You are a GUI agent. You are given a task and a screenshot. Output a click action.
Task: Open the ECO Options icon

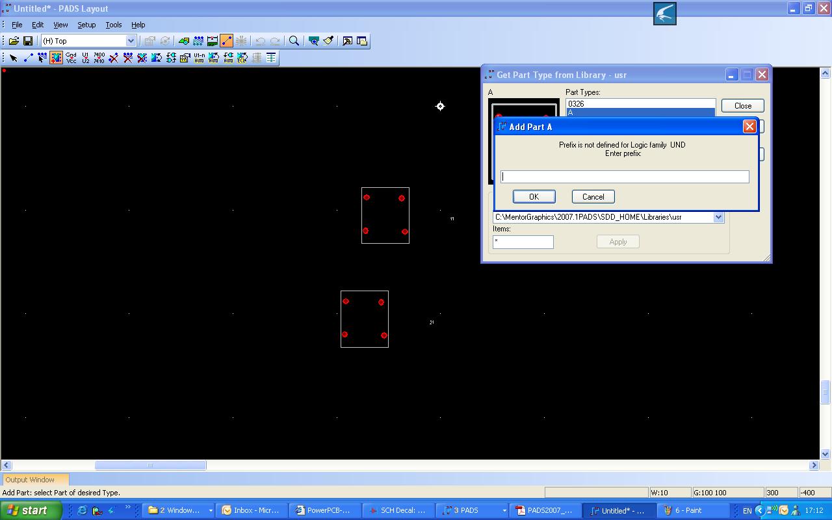click(271, 58)
